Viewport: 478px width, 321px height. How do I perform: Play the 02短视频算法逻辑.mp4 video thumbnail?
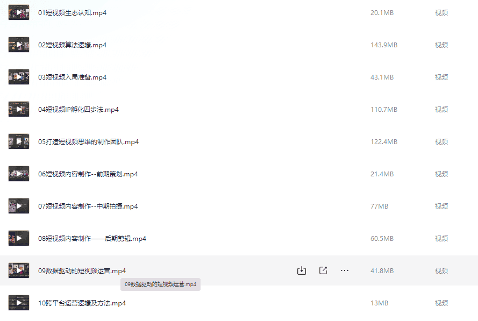(x=19, y=45)
